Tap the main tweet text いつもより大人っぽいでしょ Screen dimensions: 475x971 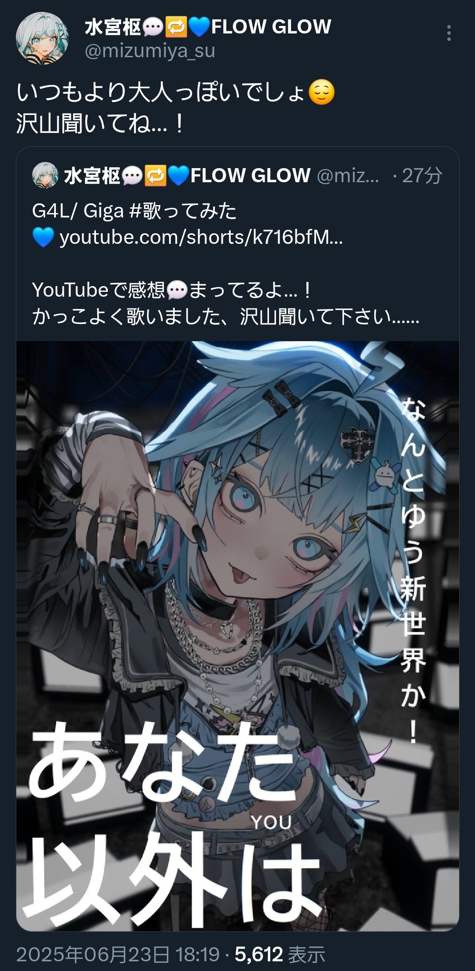(161, 92)
